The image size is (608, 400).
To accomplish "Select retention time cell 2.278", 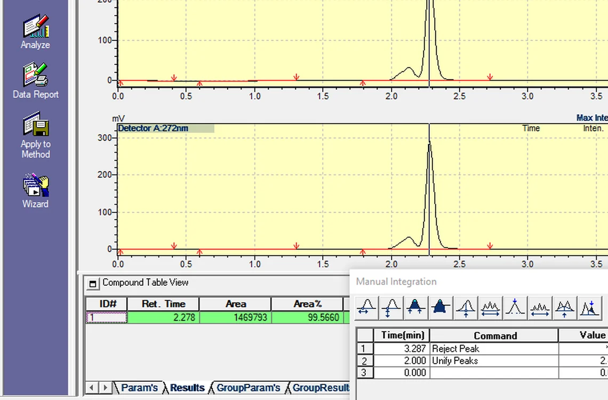I will [x=163, y=317].
